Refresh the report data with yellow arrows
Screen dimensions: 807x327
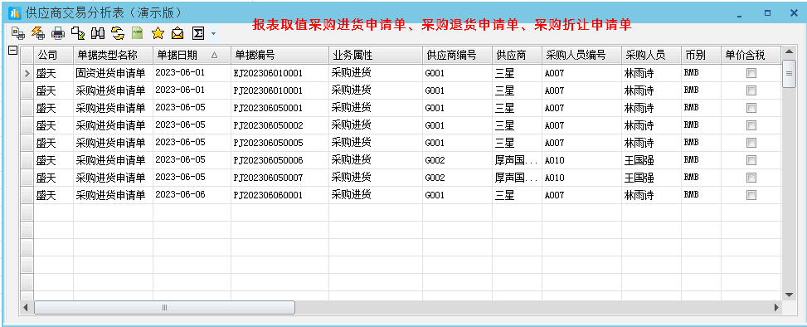click(x=118, y=33)
